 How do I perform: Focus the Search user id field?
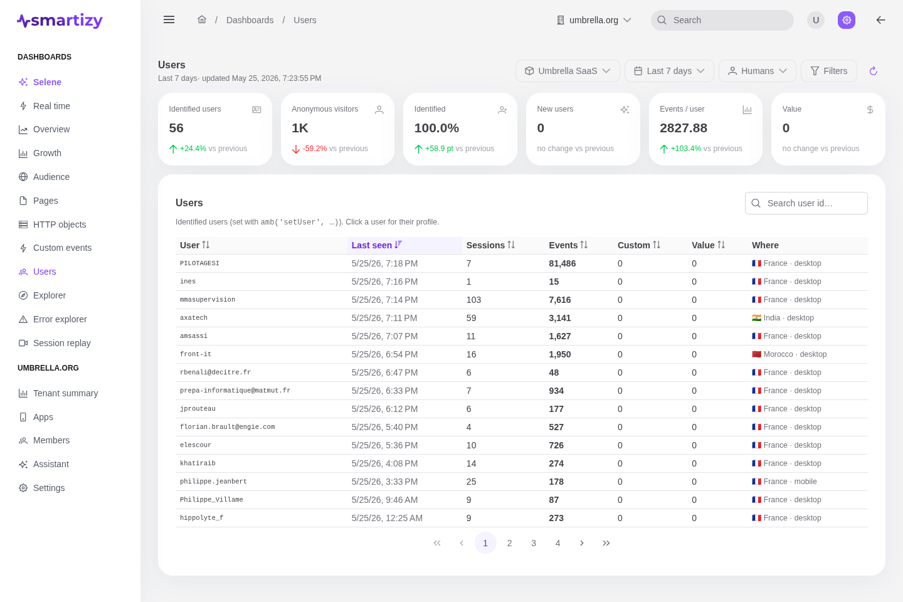pyautogui.click(x=806, y=203)
